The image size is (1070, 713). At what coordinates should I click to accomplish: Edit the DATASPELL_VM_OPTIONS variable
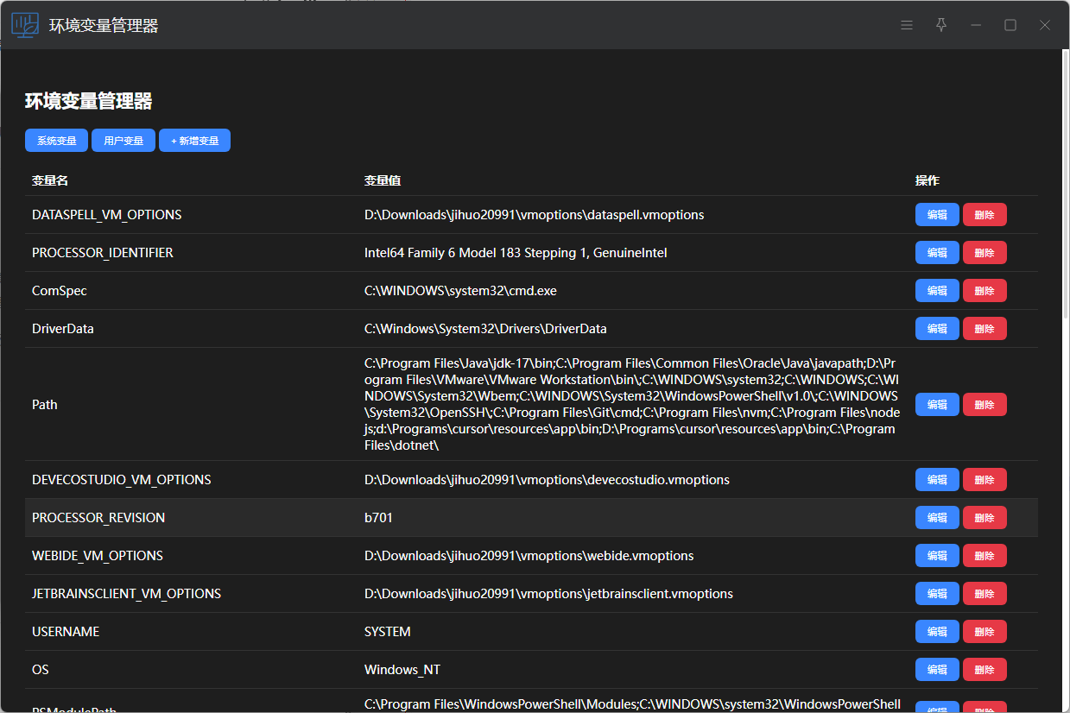point(937,215)
